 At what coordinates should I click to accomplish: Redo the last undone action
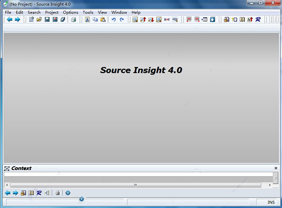pyautogui.click(x=122, y=19)
